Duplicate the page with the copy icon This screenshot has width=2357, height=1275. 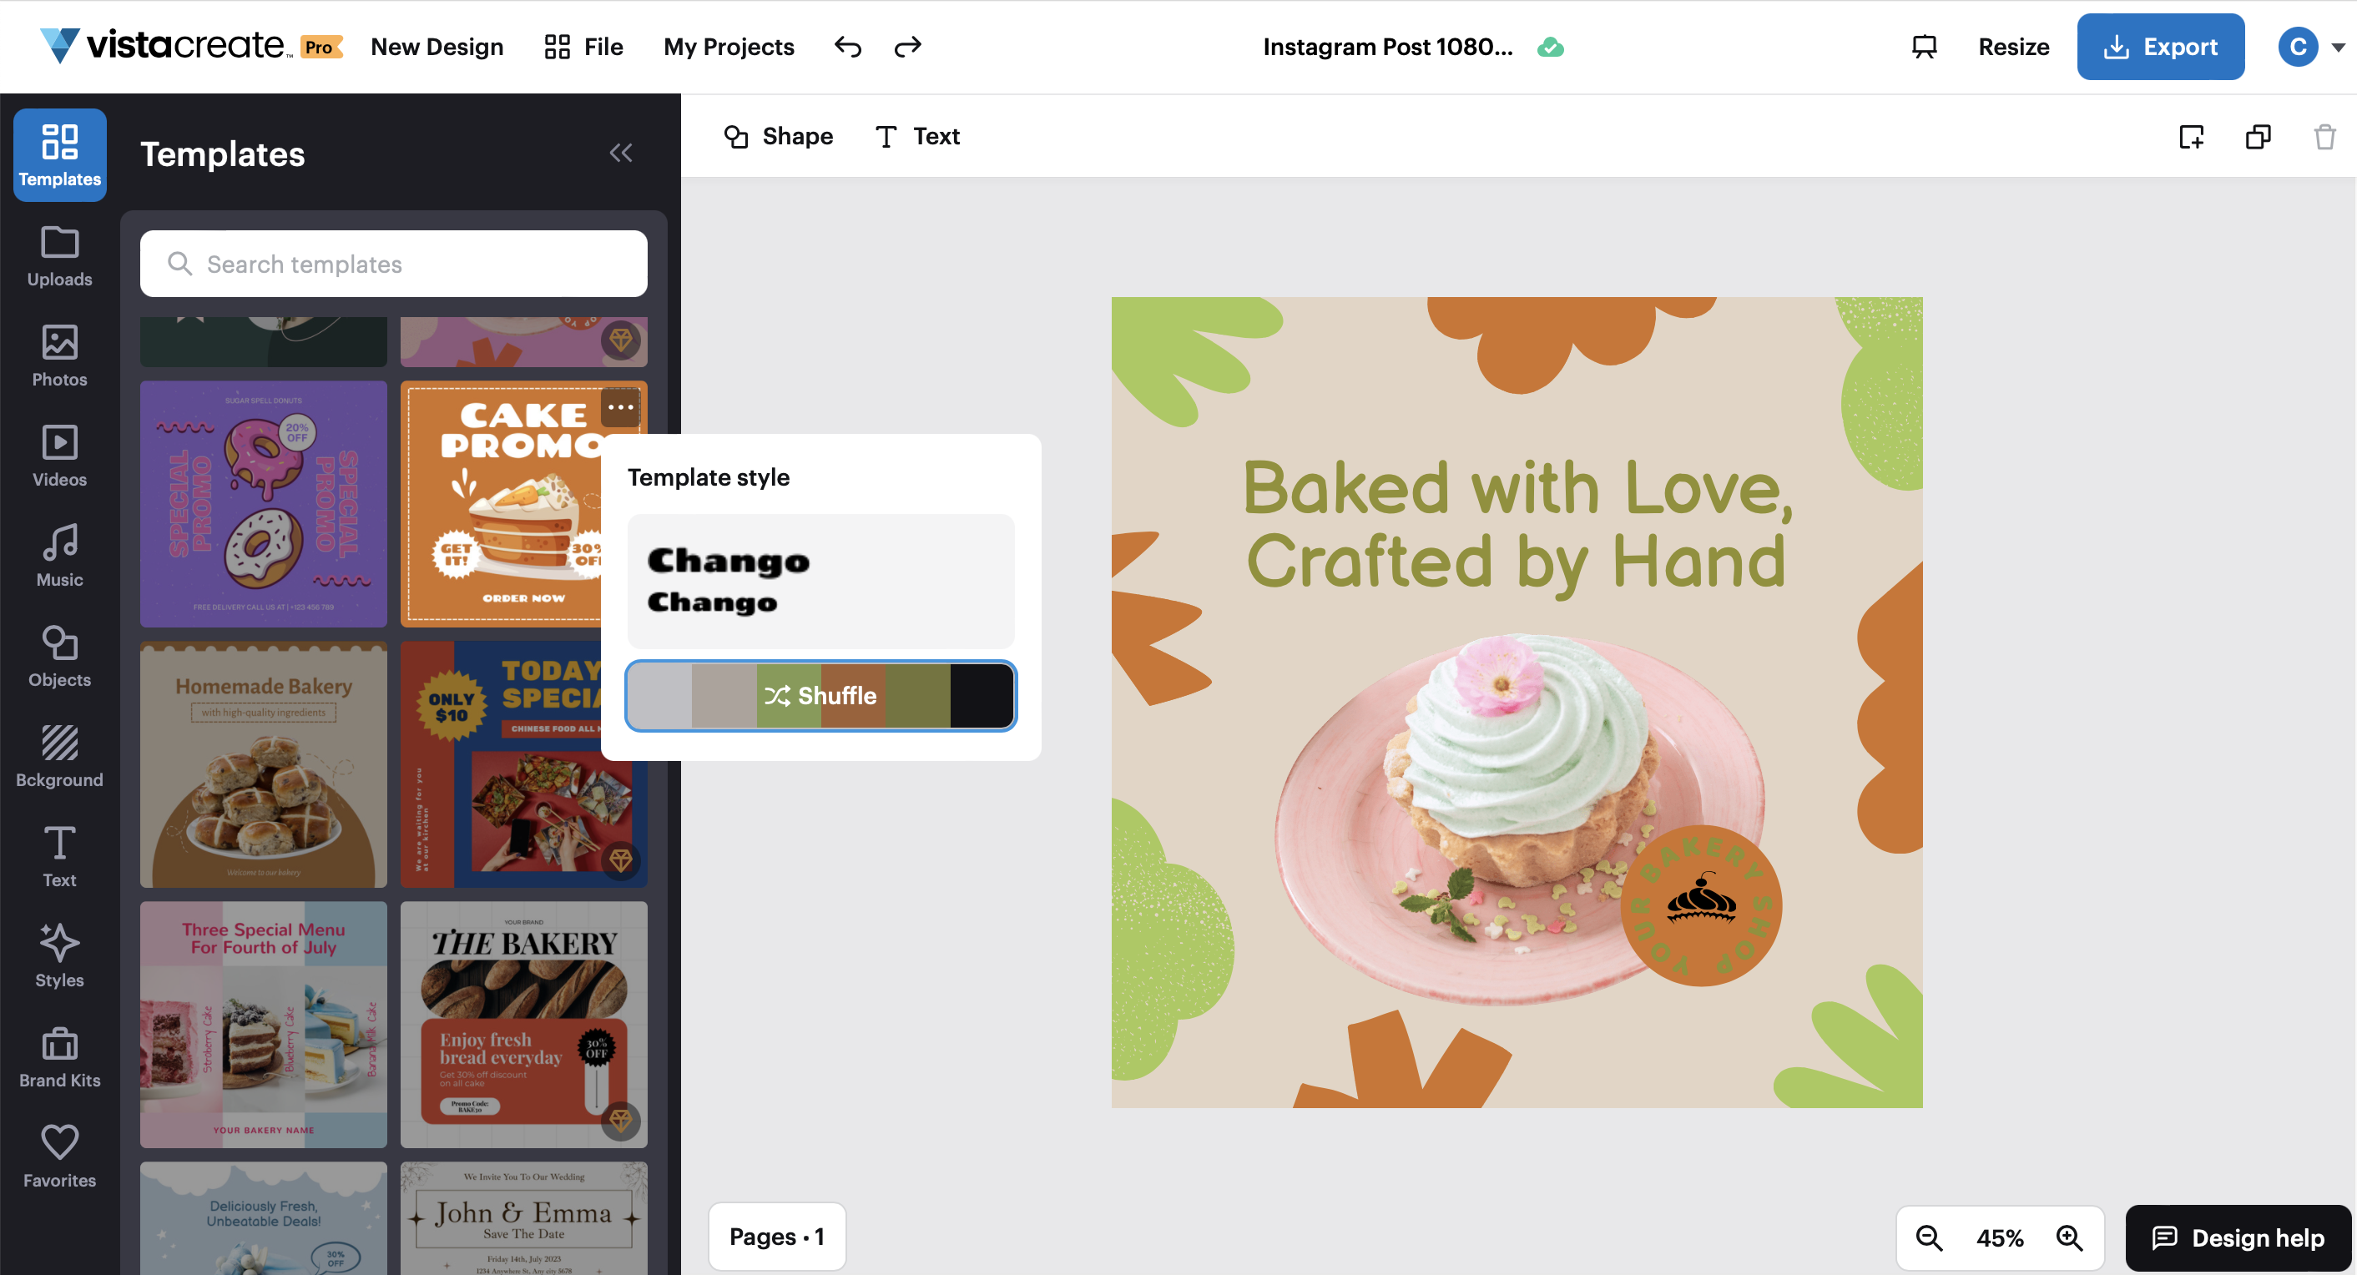[x=2258, y=136]
